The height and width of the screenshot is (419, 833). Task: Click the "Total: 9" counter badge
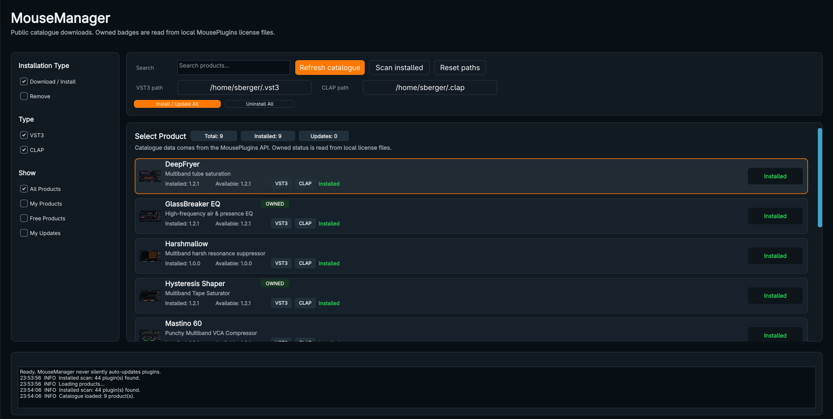coord(214,136)
